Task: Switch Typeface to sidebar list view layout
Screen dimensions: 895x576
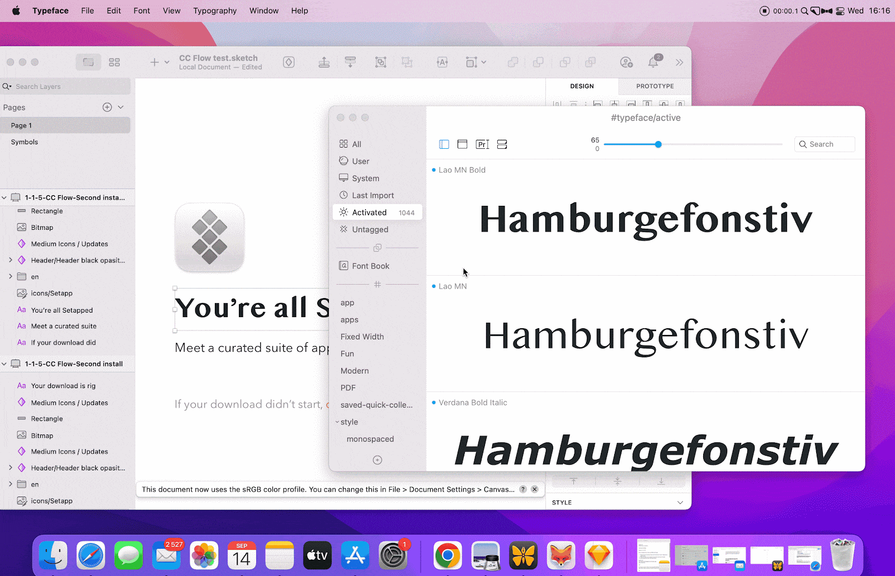Action: [x=444, y=144]
